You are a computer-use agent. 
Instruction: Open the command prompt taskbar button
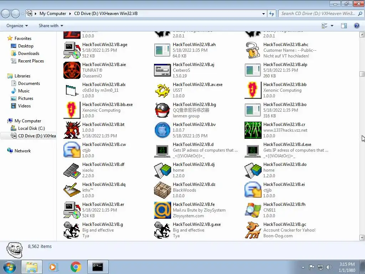(98, 267)
